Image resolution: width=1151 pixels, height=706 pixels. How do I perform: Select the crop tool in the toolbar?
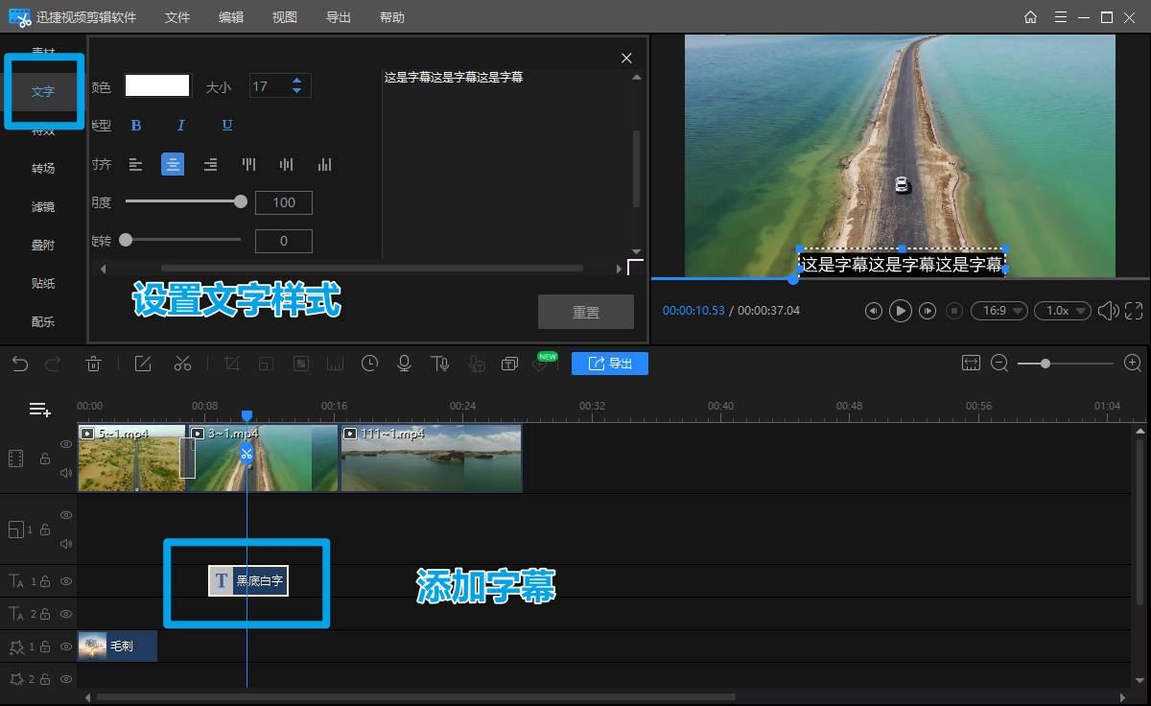[231, 364]
